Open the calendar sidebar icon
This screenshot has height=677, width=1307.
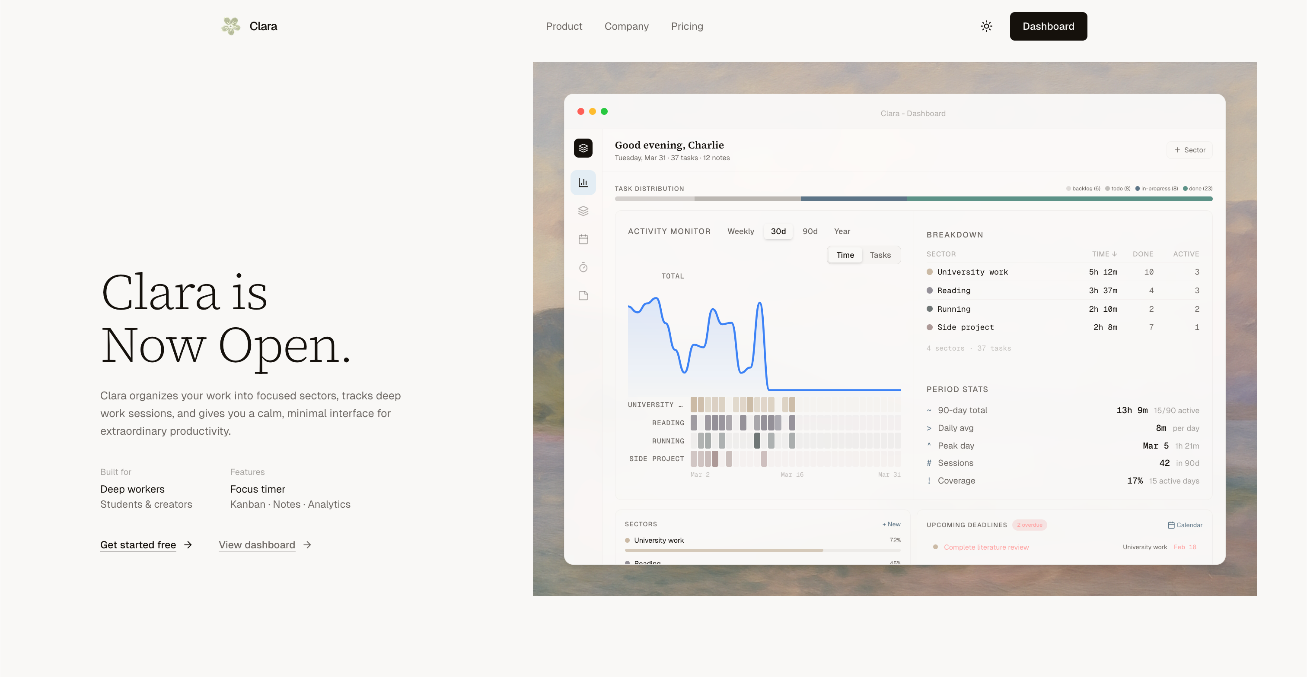583,239
